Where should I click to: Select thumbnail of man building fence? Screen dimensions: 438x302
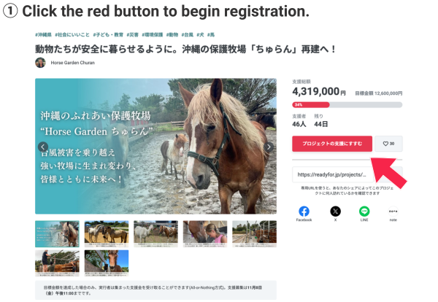coord(57,263)
